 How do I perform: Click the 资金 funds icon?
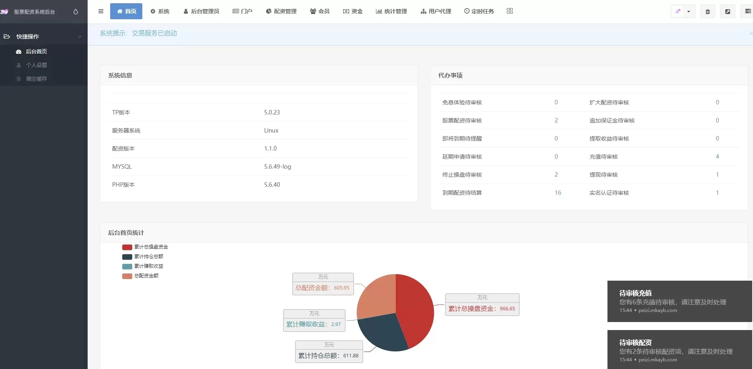[345, 11]
